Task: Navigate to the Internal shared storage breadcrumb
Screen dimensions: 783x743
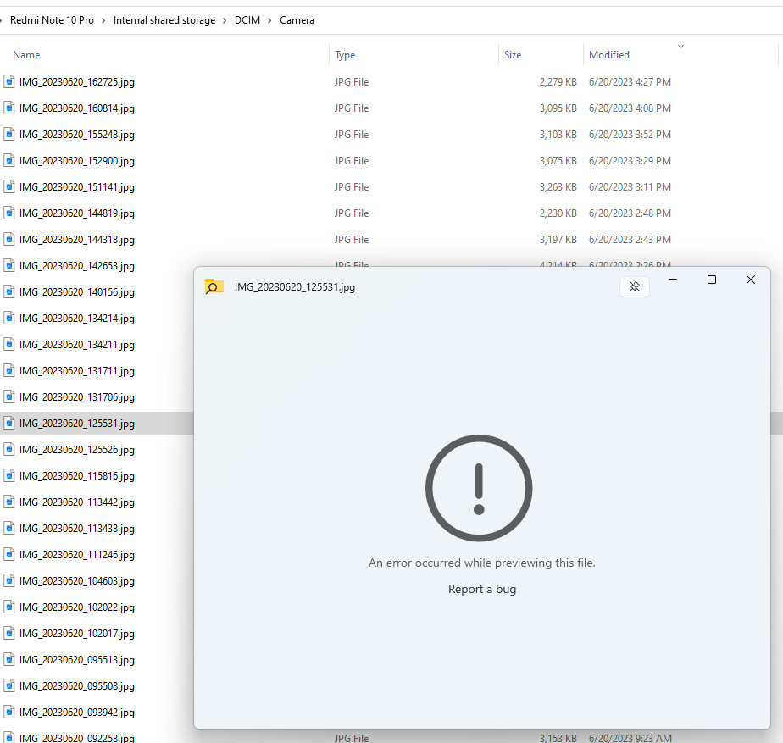Action: [x=164, y=19]
